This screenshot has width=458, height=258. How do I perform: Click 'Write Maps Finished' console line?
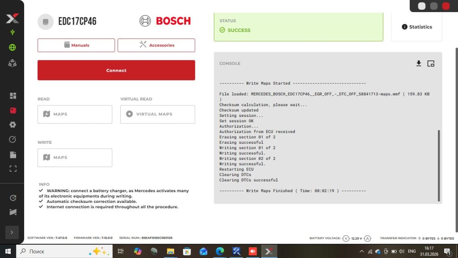pos(293,191)
